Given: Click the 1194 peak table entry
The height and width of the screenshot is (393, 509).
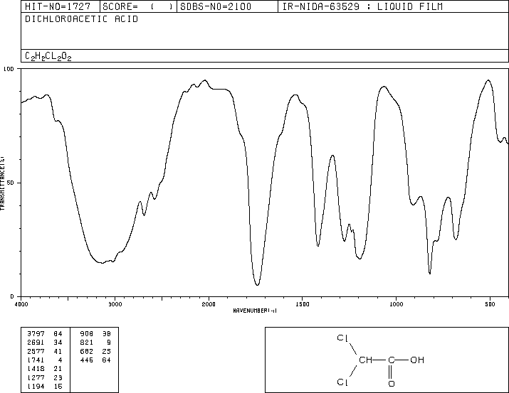Looking at the screenshot, I should pyautogui.click(x=45, y=386).
